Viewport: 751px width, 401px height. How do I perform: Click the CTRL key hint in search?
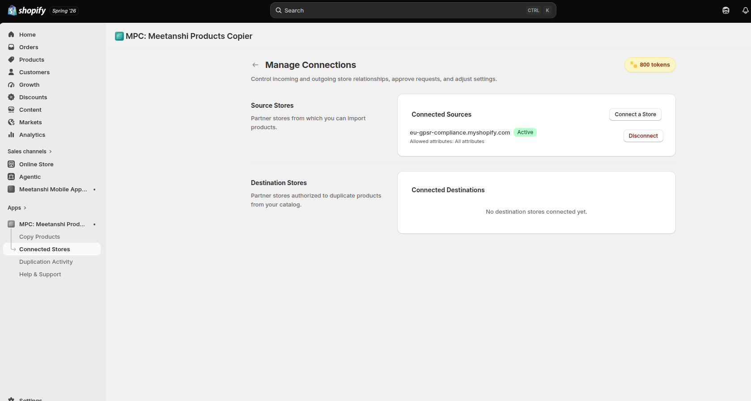533,10
